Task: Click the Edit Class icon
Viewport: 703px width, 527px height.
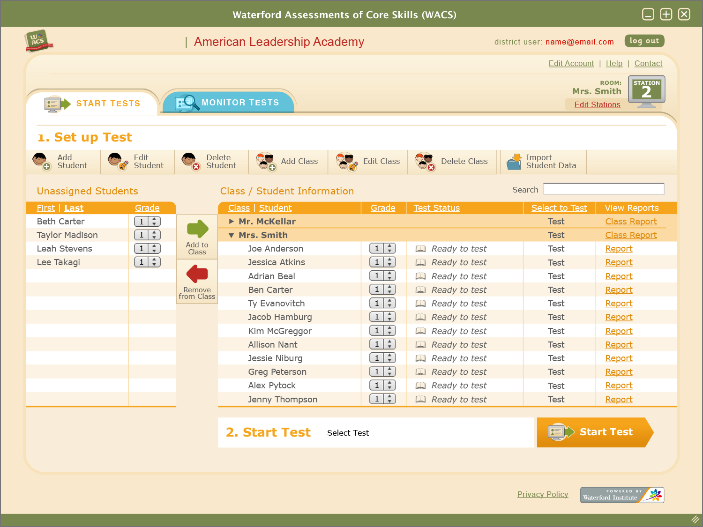Action: 347,162
